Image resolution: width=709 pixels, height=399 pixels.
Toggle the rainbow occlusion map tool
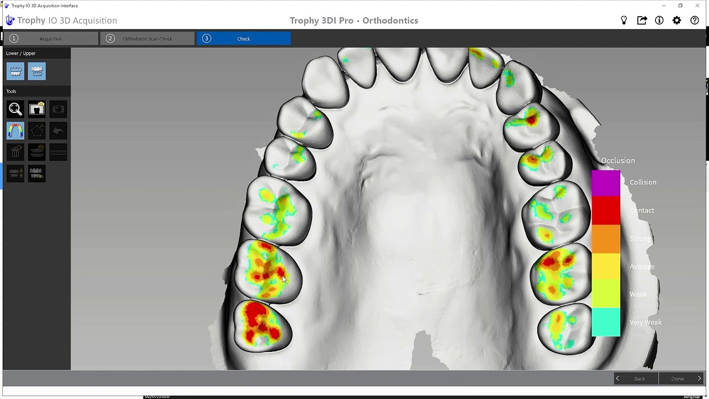(16, 131)
